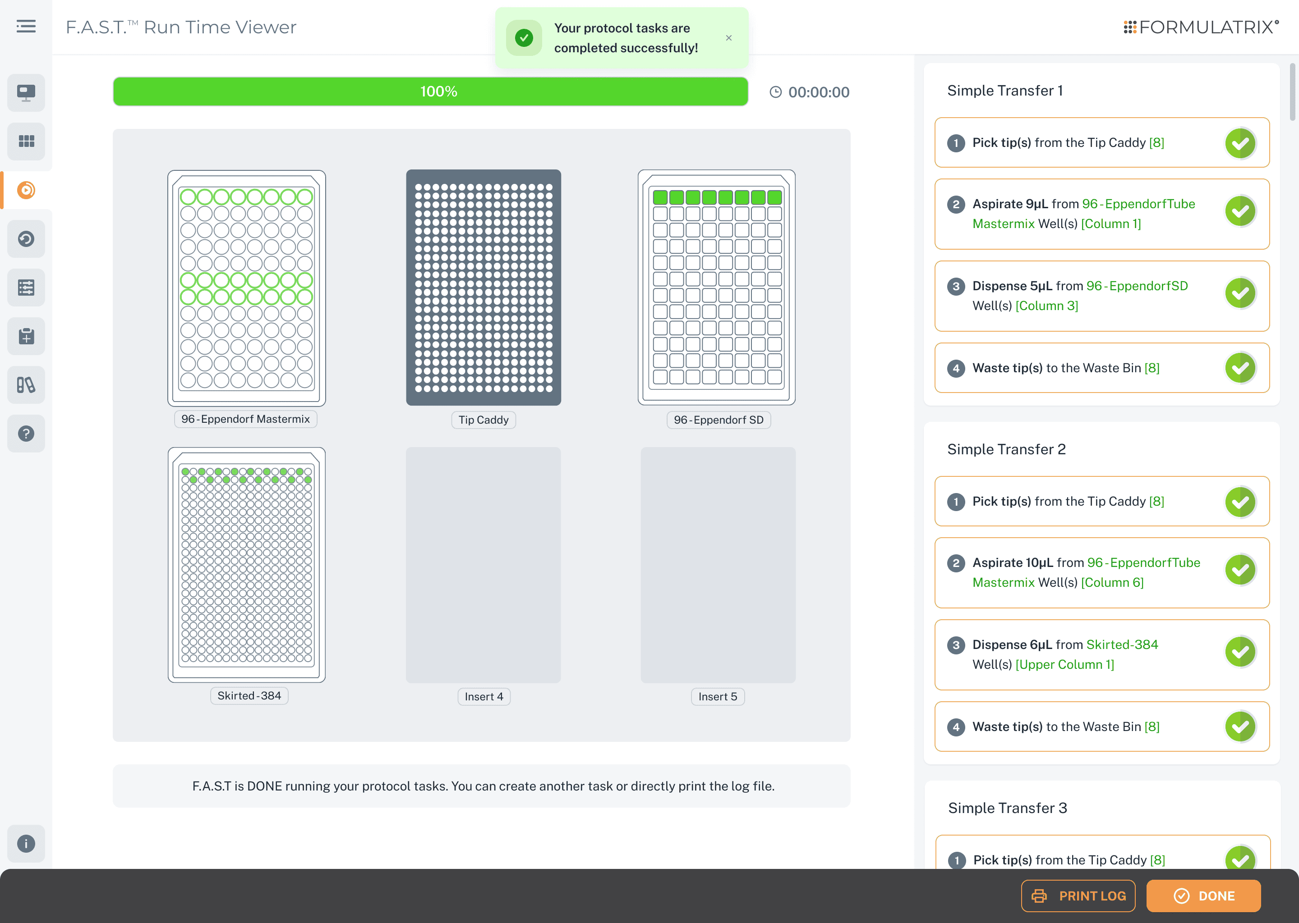1299x923 pixels.
Task: Open the grid layout sidebar icon
Action: click(x=26, y=141)
